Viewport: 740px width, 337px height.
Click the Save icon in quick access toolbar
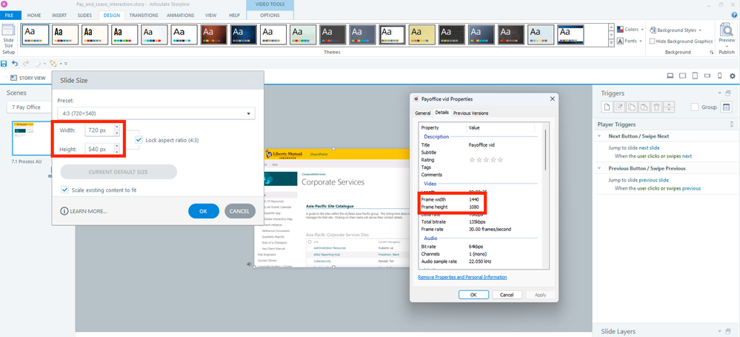click(4, 64)
